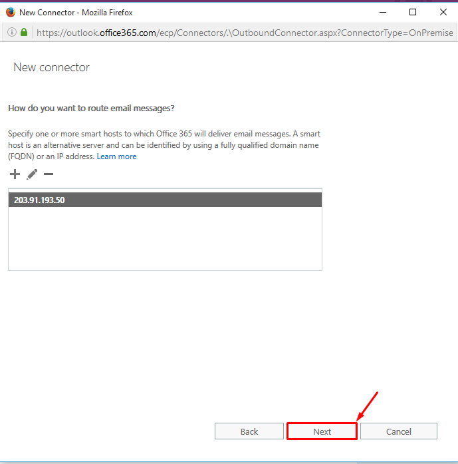
Task: Click the Firefox logo in the title bar
Action: (x=11, y=12)
